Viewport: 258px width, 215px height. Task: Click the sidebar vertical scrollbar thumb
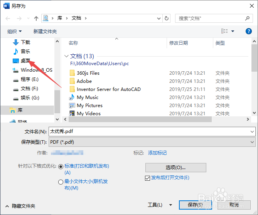(57, 102)
